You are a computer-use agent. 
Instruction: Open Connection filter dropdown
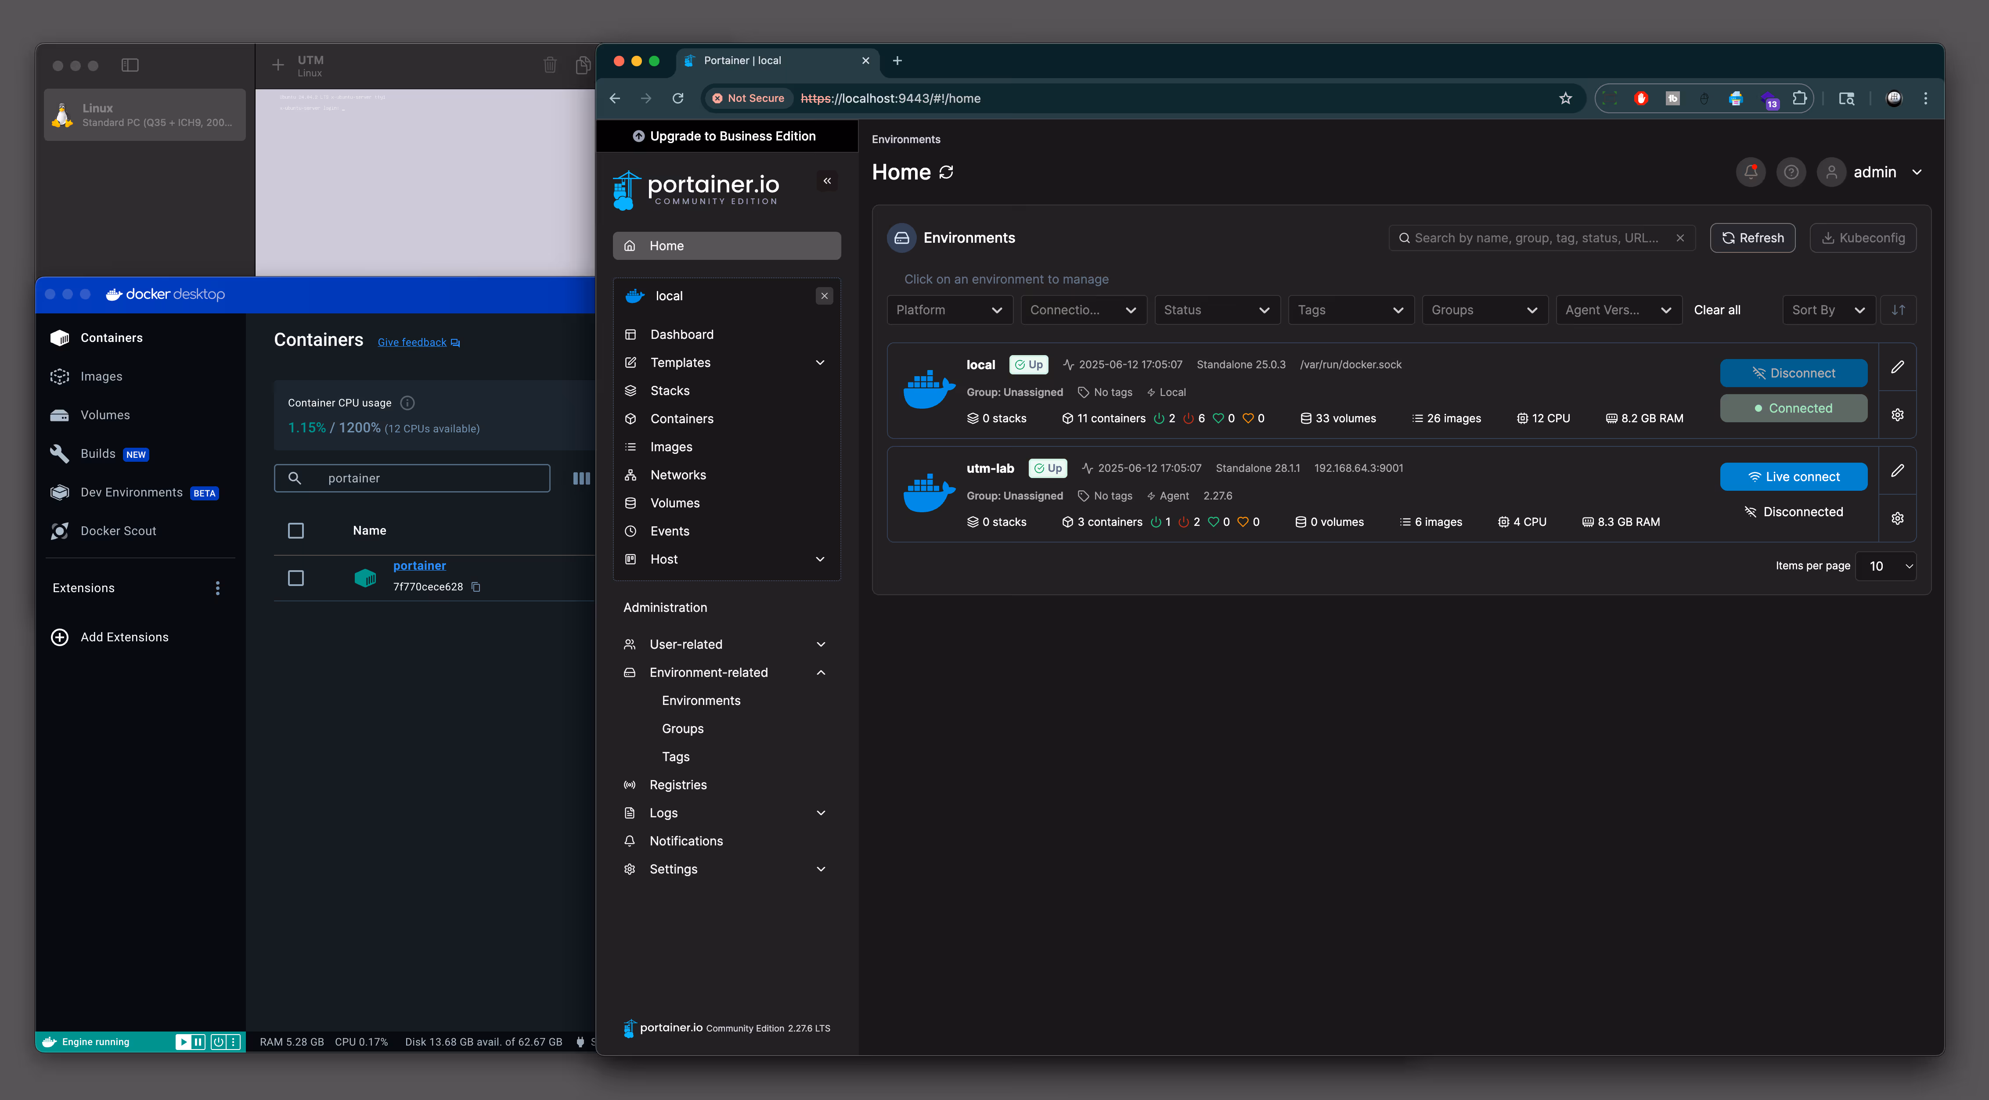pos(1083,310)
